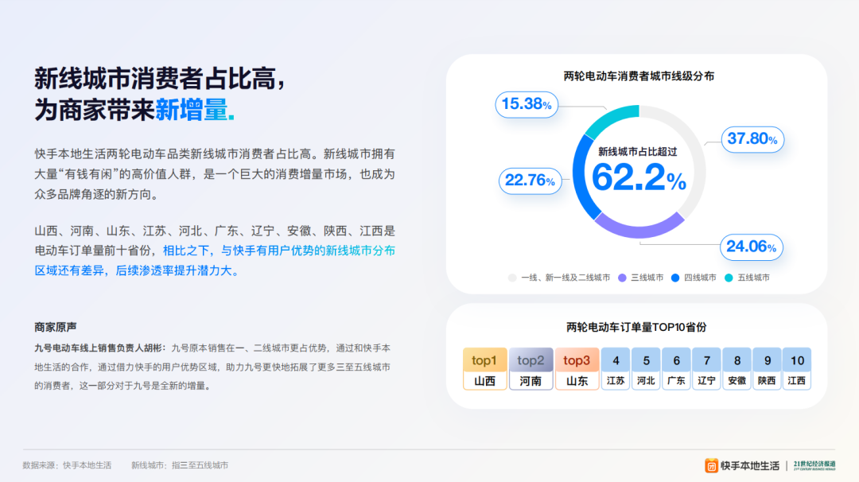Click the legend label 三线城市
This screenshot has width=859, height=482.
647,278
